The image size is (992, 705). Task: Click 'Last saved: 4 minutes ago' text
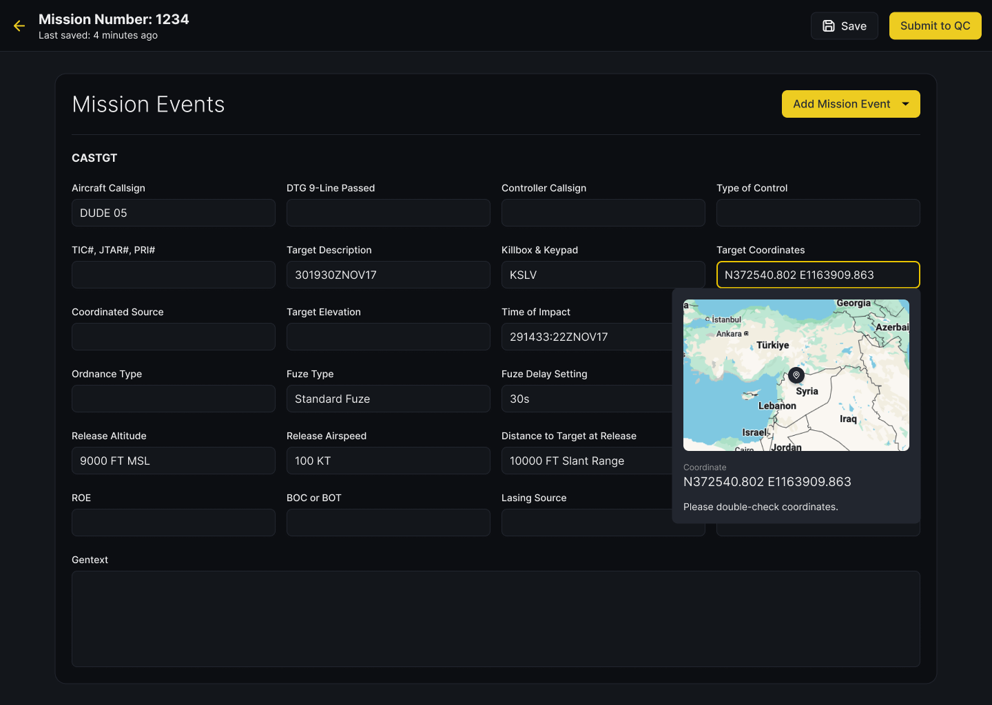click(x=98, y=35)
